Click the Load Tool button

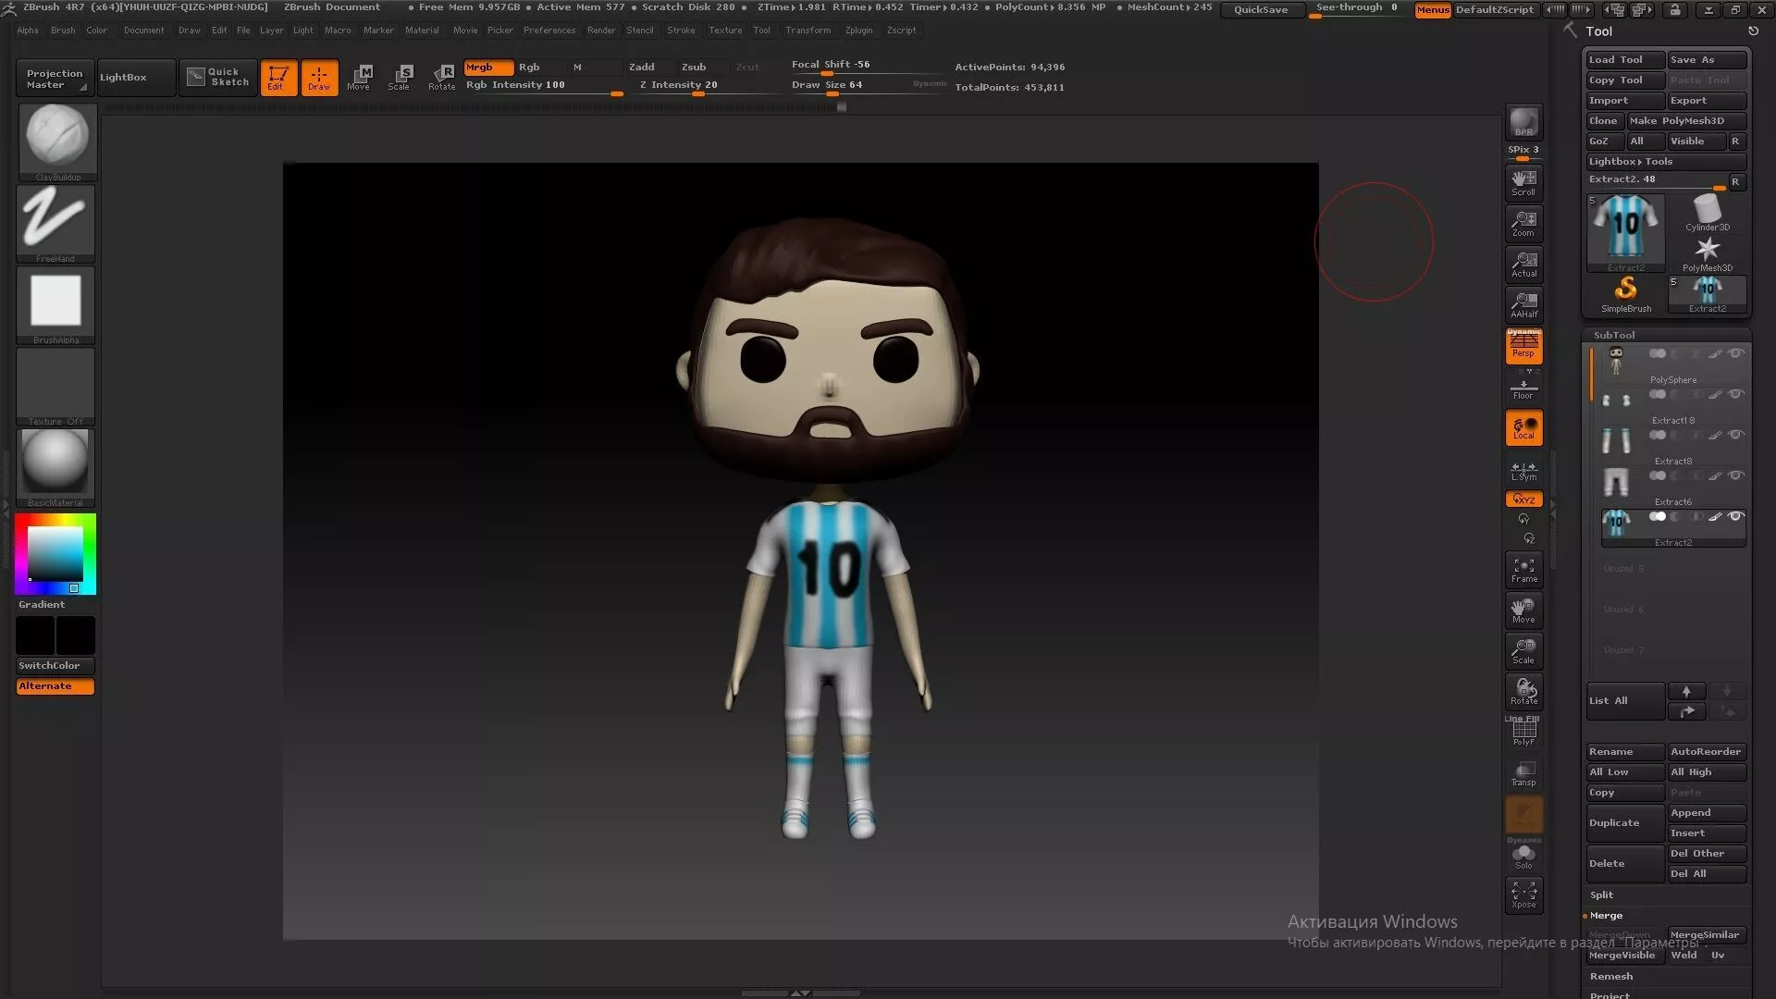click(x=1625, y=60)
